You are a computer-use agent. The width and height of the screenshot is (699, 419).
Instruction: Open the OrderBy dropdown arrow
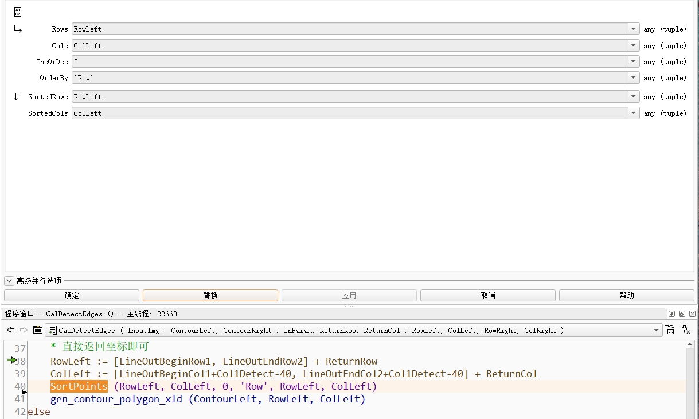pyautogui.click(x=634, y=77)
